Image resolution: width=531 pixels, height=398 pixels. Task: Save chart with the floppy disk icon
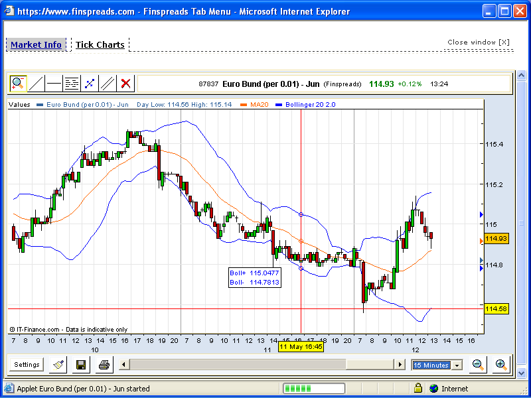[81, 364]
